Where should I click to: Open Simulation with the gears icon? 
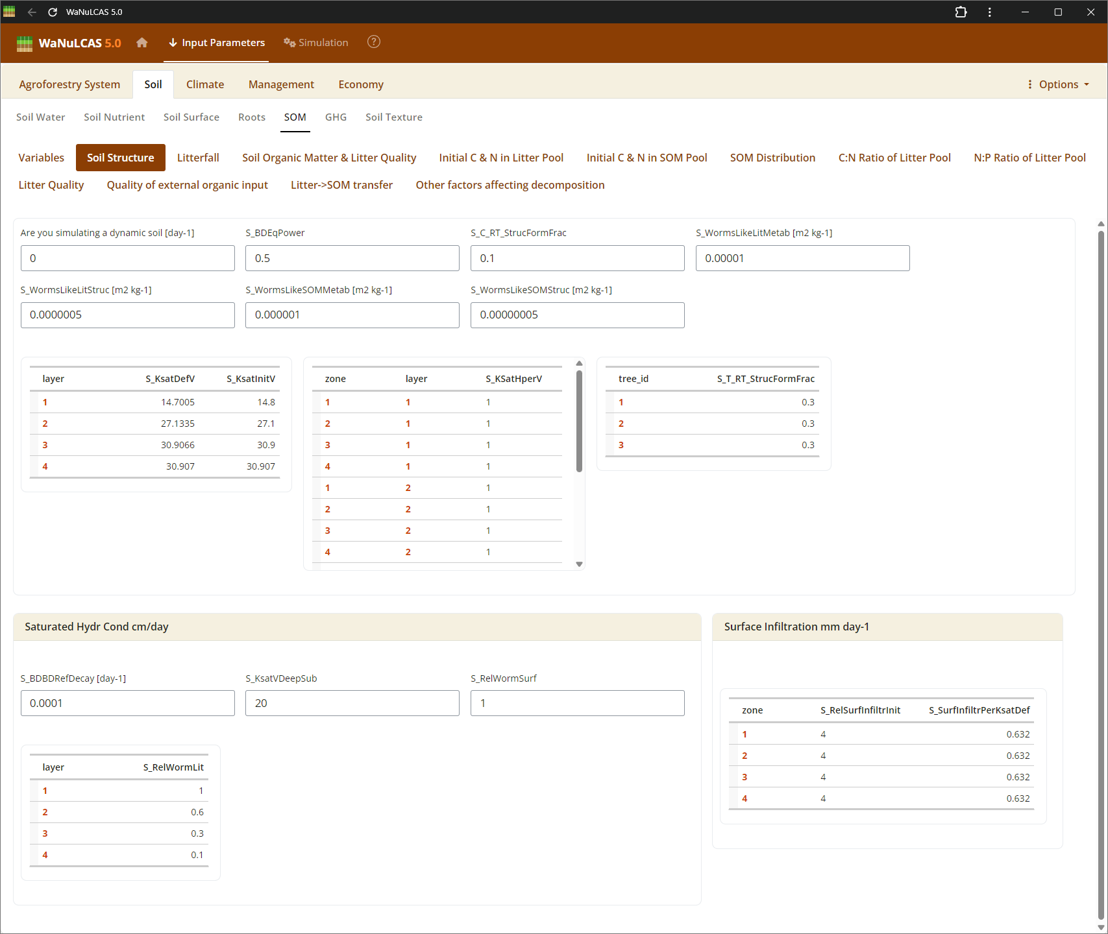tap(316, 43)
